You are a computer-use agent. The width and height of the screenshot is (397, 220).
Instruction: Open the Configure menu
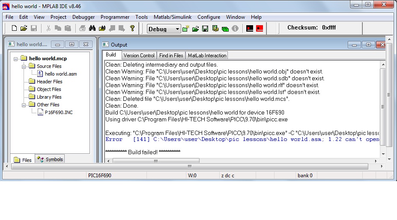[209, 17]
